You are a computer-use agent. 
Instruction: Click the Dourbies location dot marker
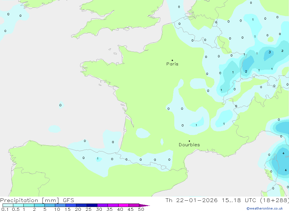pyautogui.click(x=189, y=141)
